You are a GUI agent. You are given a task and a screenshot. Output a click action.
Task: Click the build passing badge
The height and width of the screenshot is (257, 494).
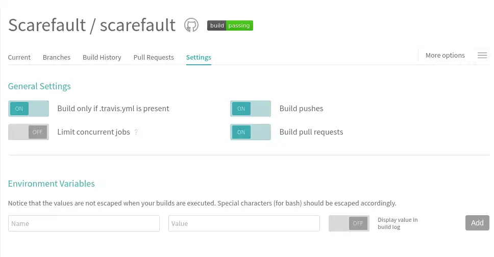click(x=230, y=25)
